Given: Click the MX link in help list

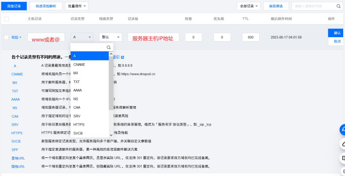Looking at the screenshot, I should [15, 83].
